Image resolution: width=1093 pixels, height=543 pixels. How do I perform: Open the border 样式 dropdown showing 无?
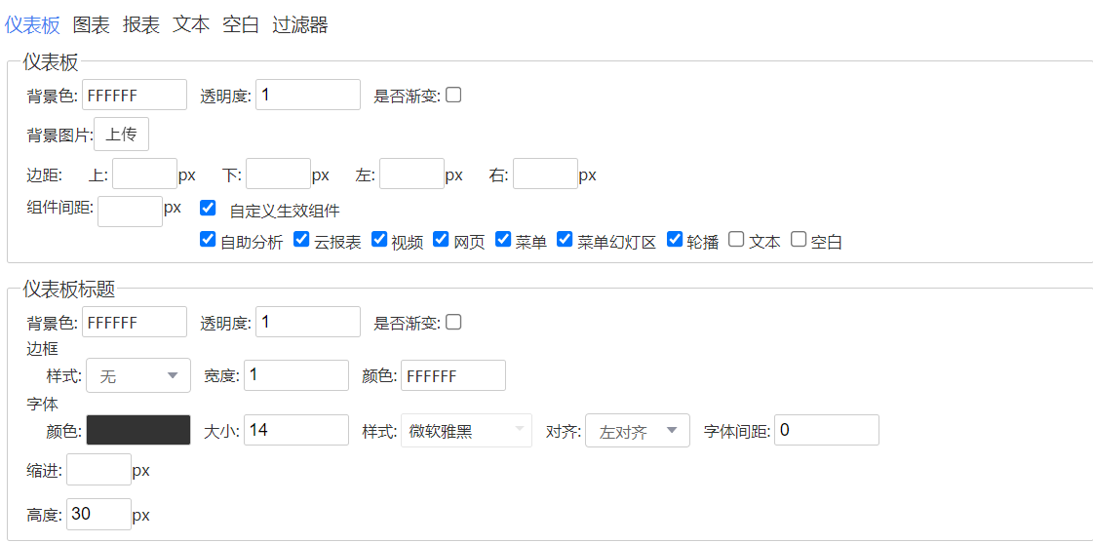pyautogui.click(x=138, y=375)
